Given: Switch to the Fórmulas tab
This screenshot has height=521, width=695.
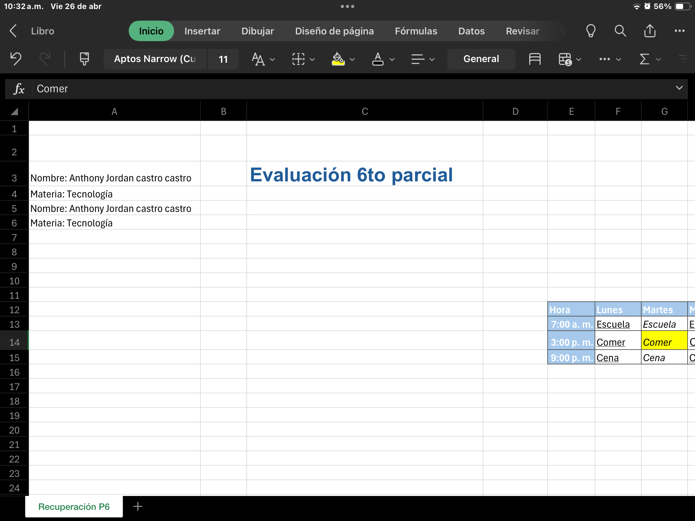Looking at the screenshot, I should (x=416, y=31).
